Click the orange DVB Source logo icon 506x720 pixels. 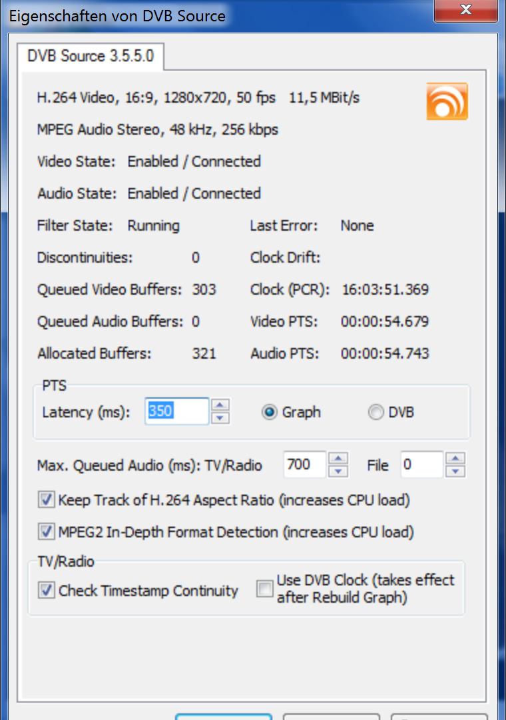(447, 101)
